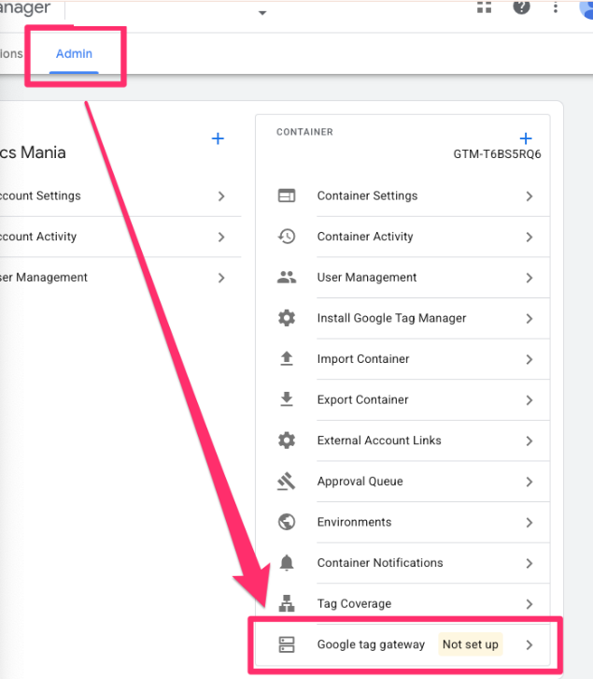
Task: Expand the Export Container chevron
Action: pos(529,400)
